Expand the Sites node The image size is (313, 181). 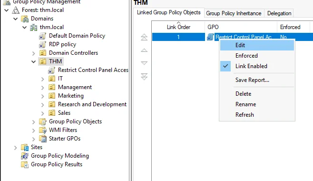tap(16, 148)
